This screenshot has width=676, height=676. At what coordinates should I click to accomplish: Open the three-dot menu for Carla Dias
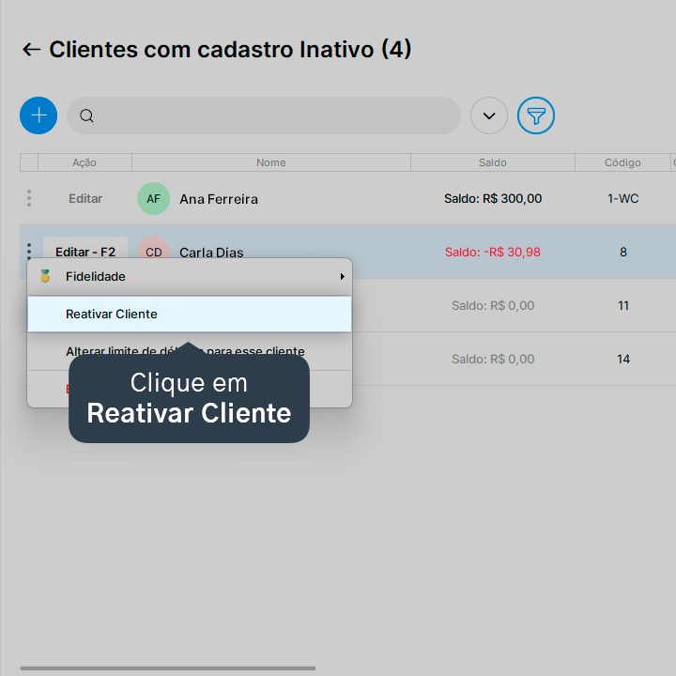(29, 251)
